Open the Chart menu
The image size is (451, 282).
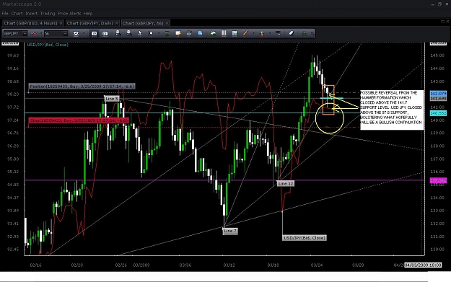17,14
